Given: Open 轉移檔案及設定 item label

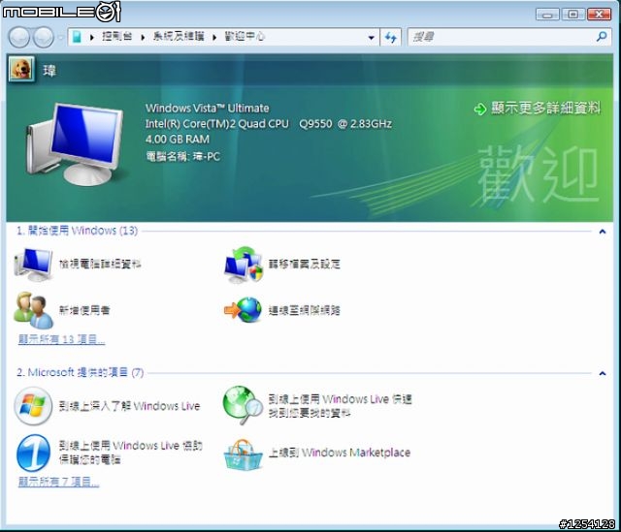Looking at the screenshot, I should 304,264.
